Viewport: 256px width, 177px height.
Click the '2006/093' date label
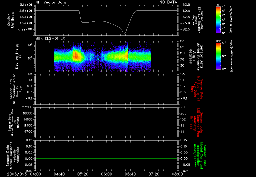click(x=17, y=174)
